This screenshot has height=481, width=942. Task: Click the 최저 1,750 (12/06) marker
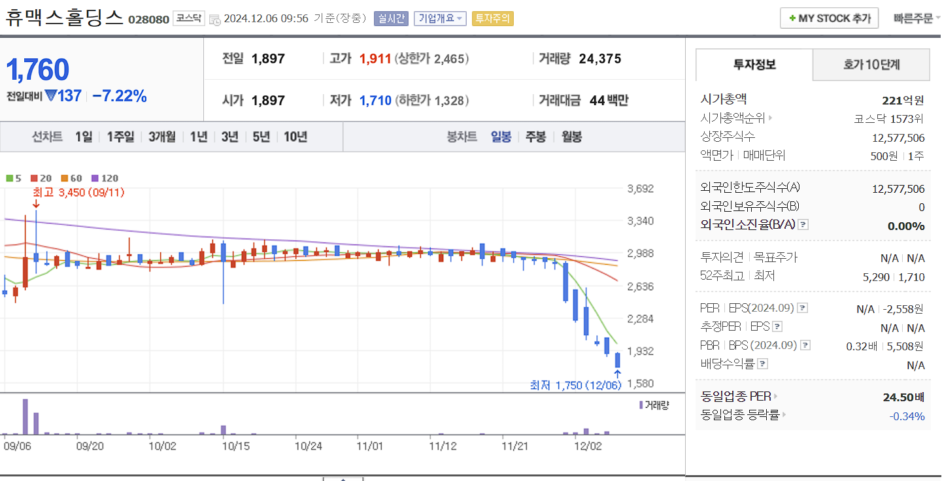pos(575,386)
